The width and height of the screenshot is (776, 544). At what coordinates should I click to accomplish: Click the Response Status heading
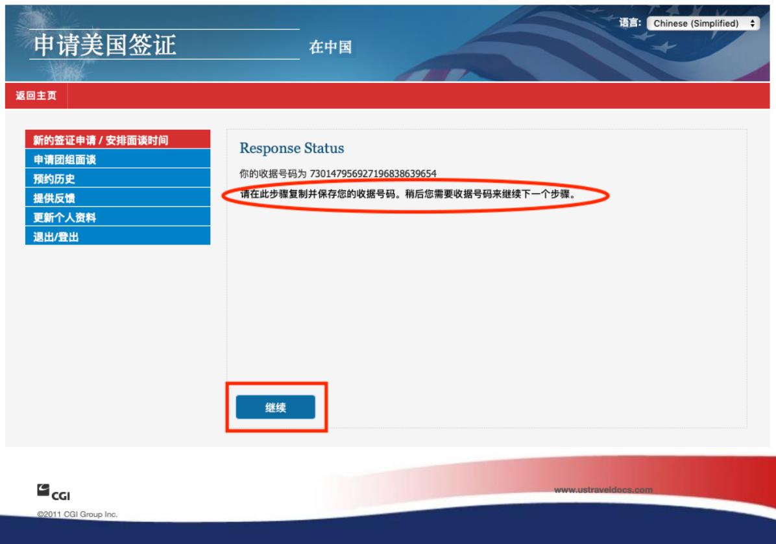coord(291,148)
